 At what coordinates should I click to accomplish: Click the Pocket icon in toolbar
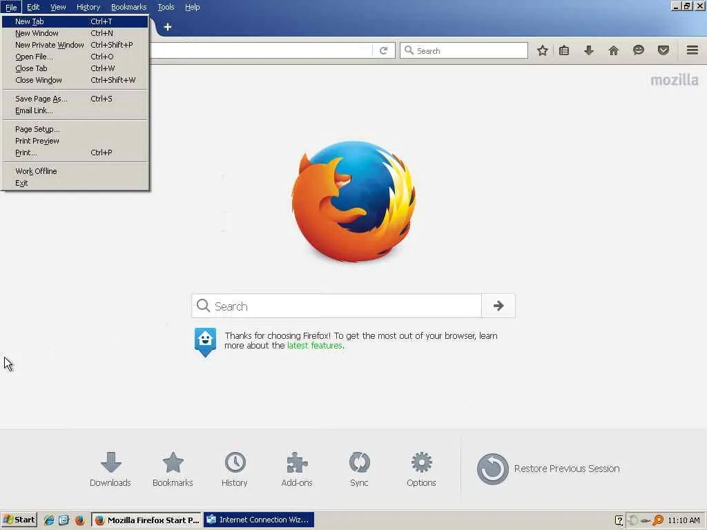[664, 50]
